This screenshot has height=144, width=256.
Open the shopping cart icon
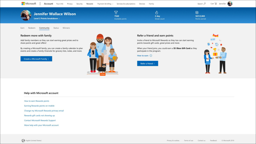coord(216,3)
